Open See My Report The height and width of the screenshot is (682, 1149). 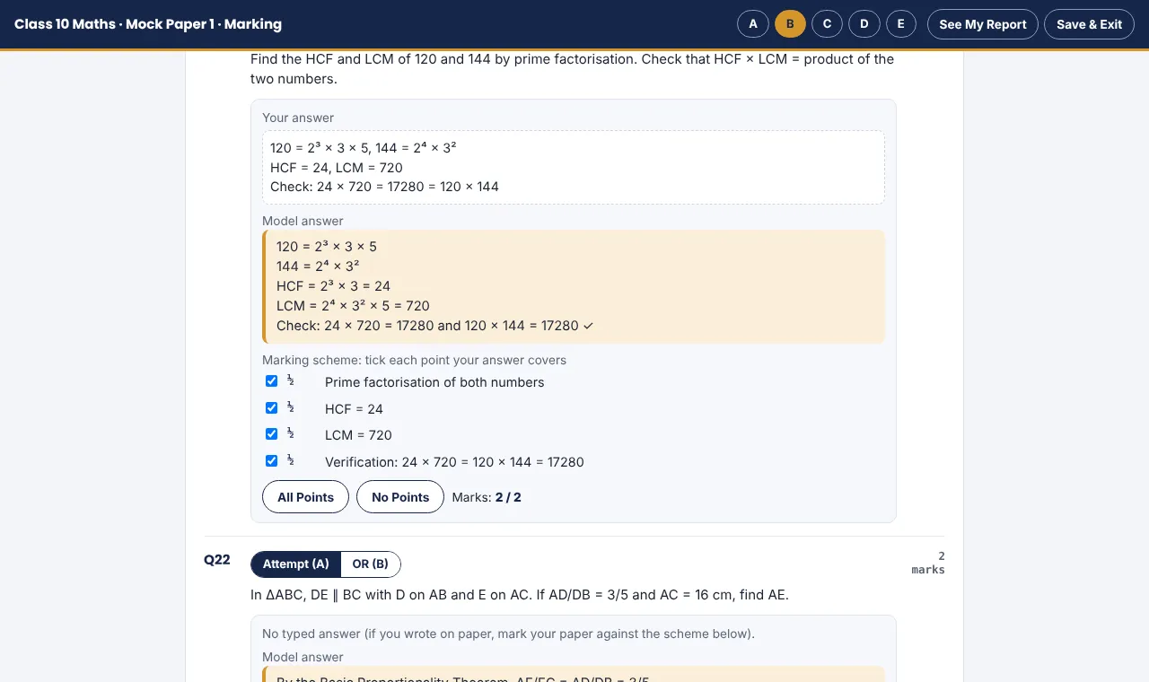click(983, 24)
